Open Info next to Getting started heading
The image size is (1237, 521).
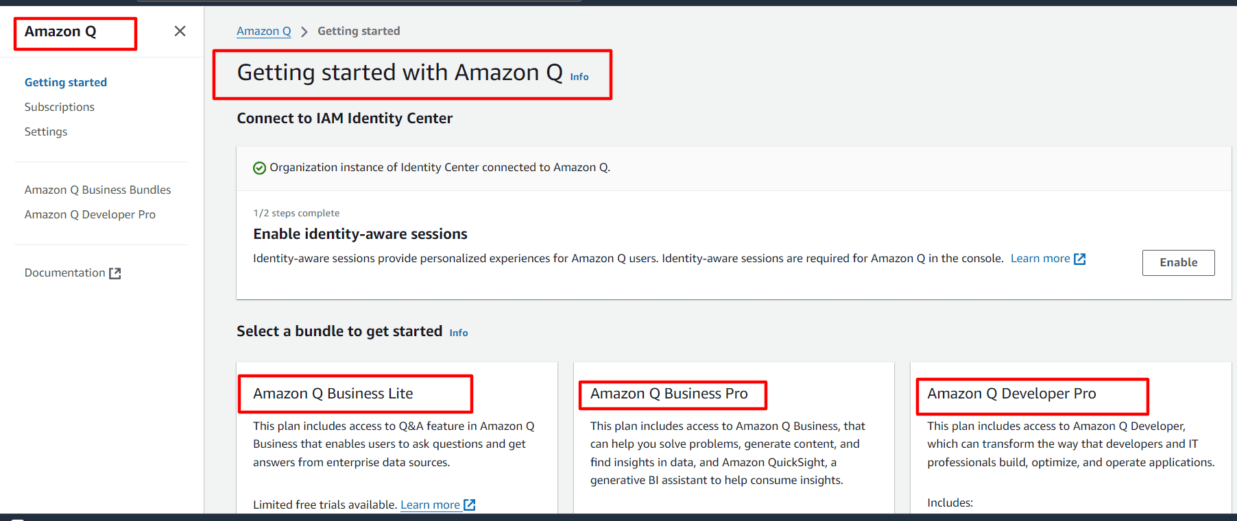579,77
